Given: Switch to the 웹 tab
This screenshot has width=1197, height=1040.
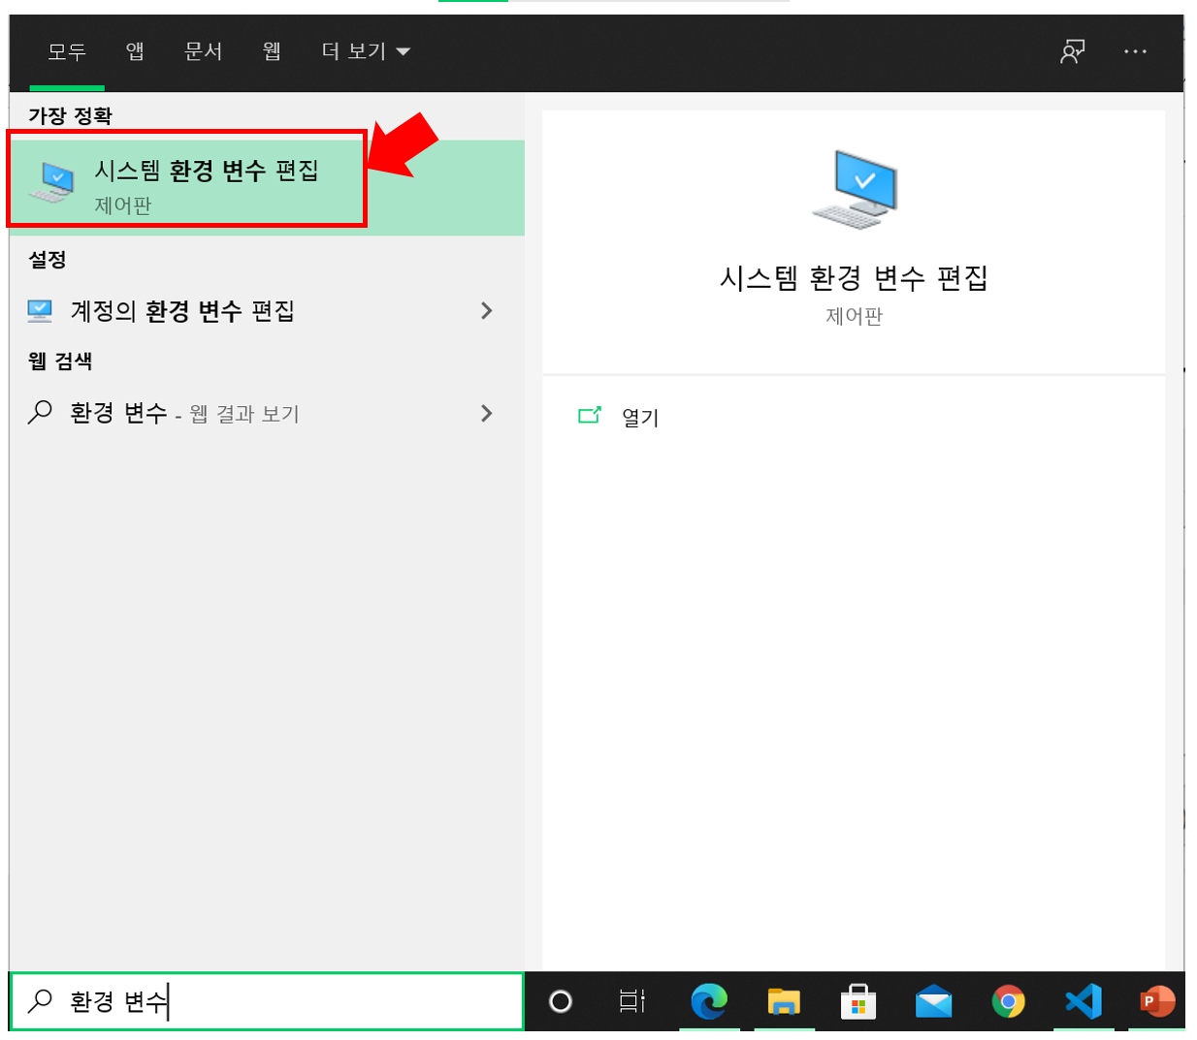Looking at the screenshot, I should [273, 50].
